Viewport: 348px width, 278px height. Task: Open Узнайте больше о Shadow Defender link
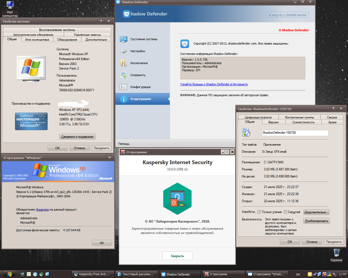click(214, 84)
